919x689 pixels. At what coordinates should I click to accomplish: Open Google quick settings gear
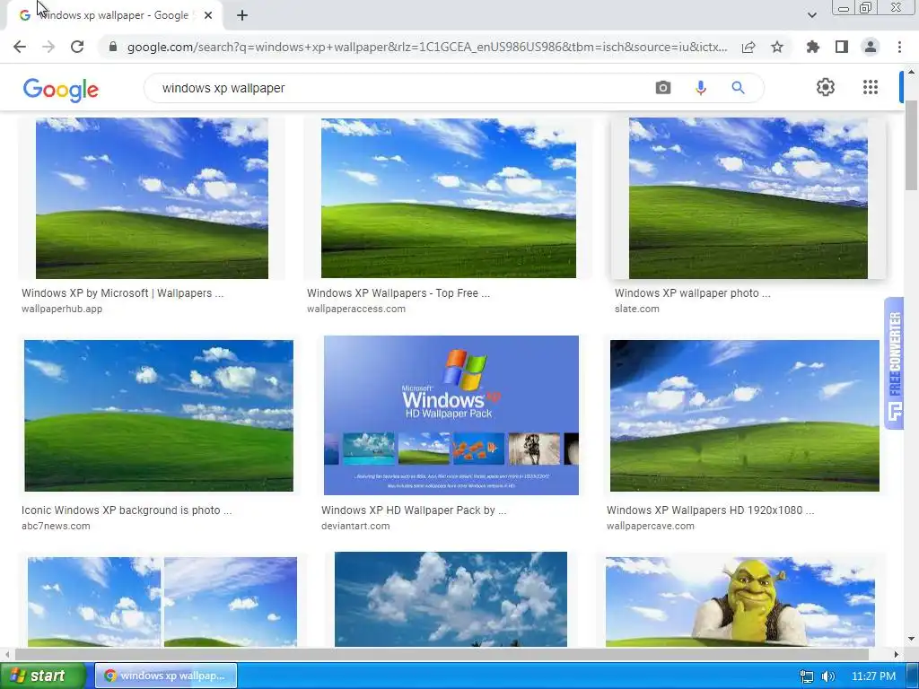[826, 87]
